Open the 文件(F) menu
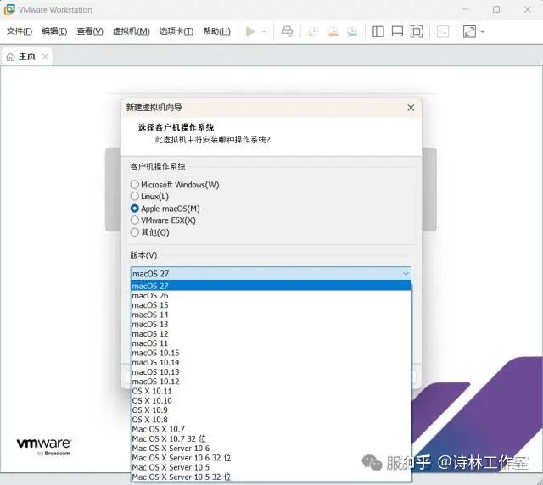This screenshot has width=543, height=485. [20, 31]
